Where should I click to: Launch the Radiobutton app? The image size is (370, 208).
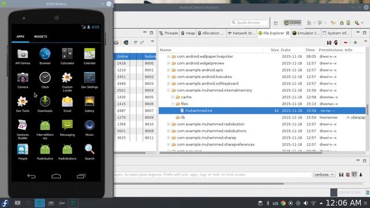[x=45, y=152]
